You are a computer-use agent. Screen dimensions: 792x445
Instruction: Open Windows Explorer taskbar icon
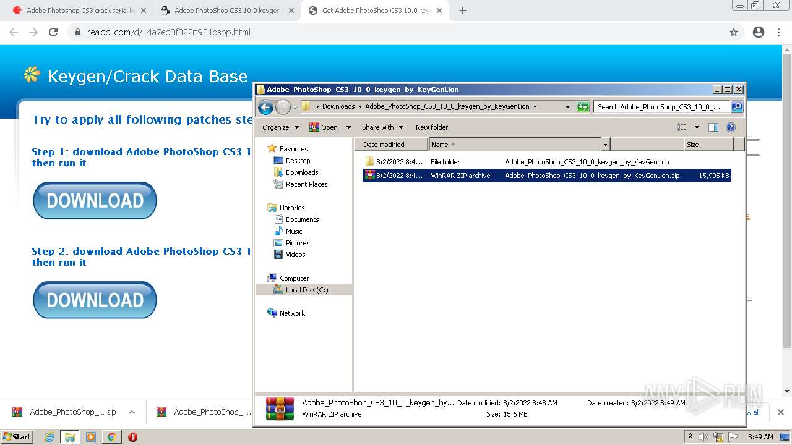pyautogui.click(x=70, y=437)
